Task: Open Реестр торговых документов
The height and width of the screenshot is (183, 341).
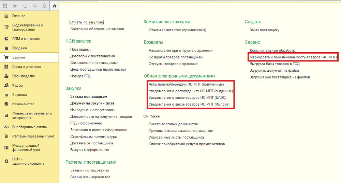Action: (173, 124)
